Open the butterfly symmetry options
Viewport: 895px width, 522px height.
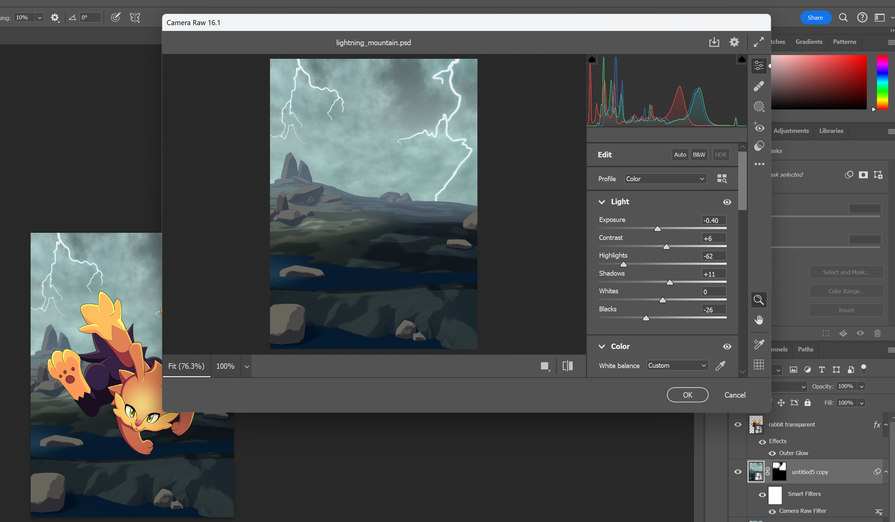coord(135,17)
